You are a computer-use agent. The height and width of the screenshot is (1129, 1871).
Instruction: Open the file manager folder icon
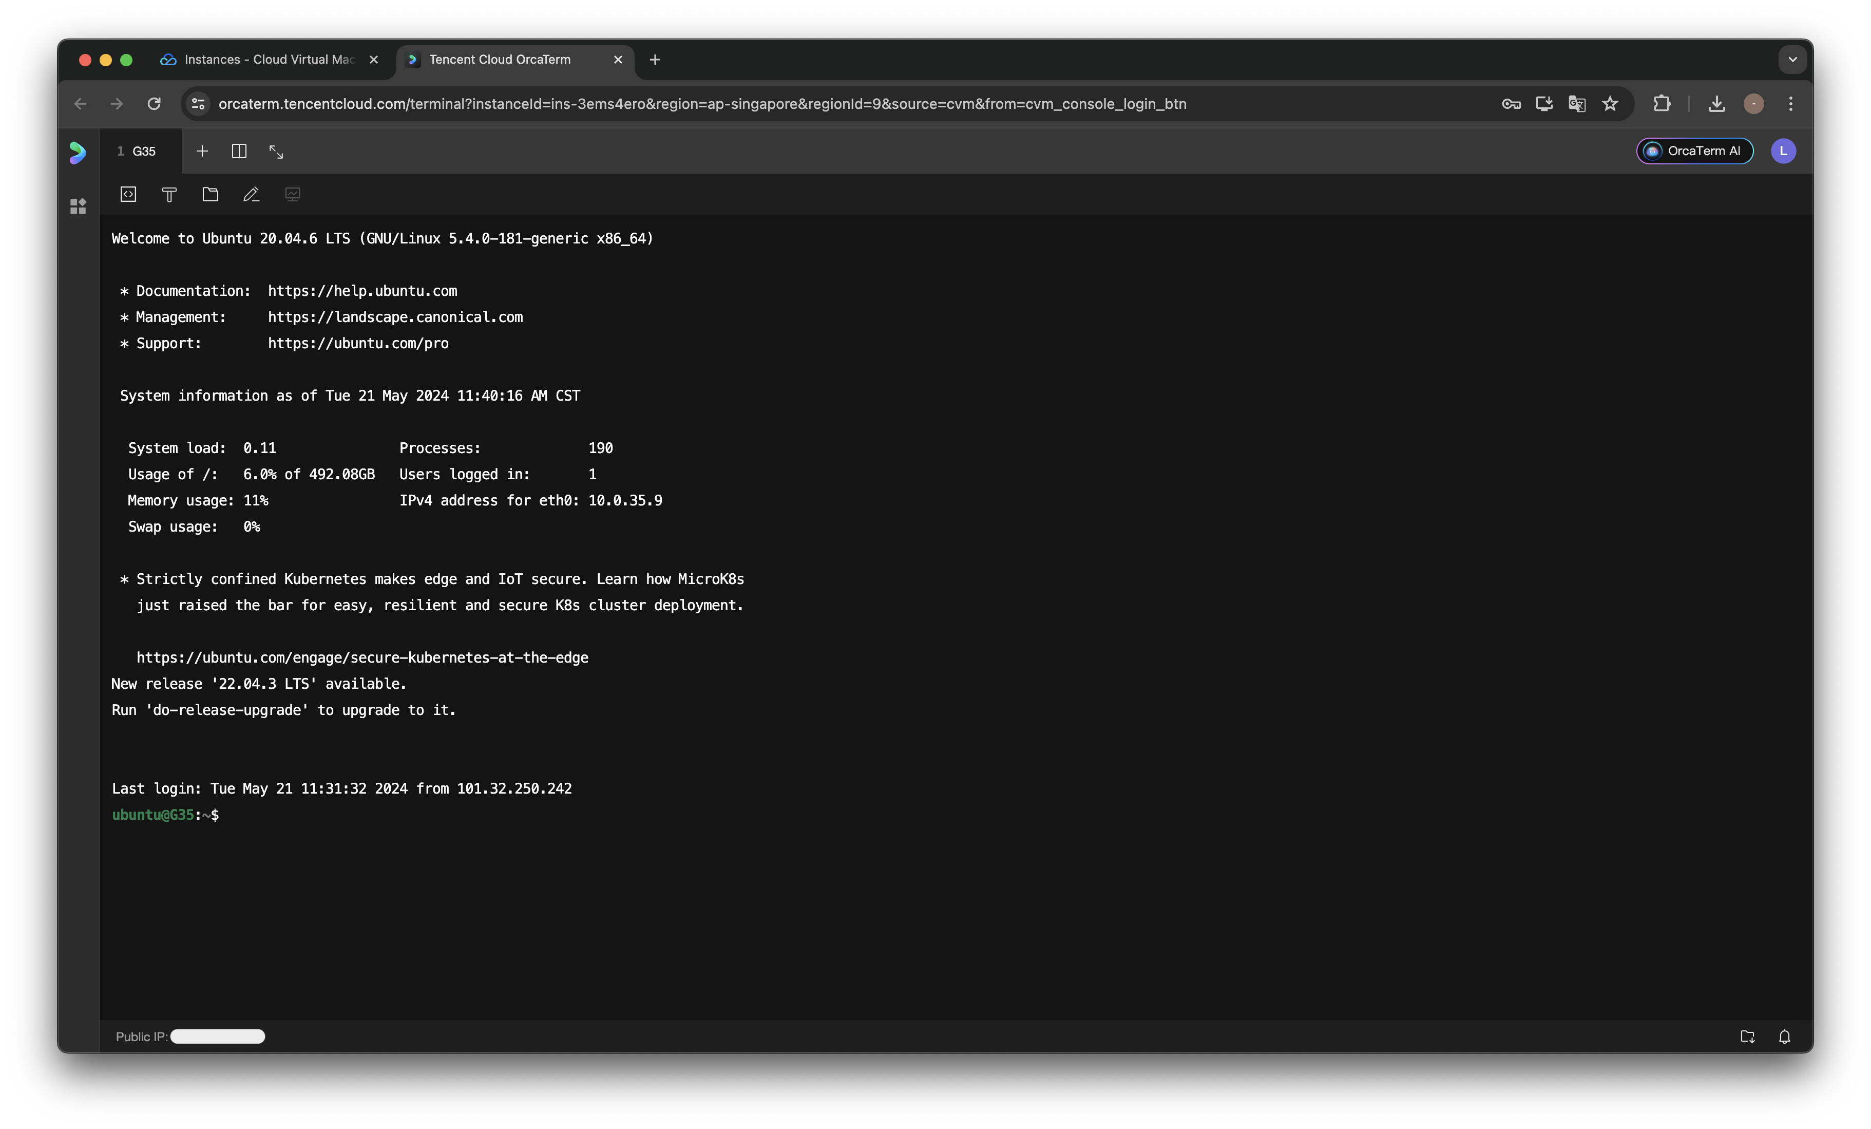(211, 195)
